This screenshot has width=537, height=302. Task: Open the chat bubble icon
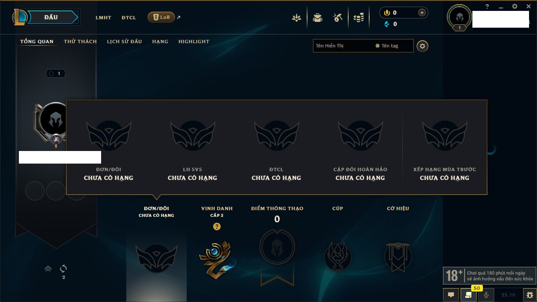tap(451, 295)
